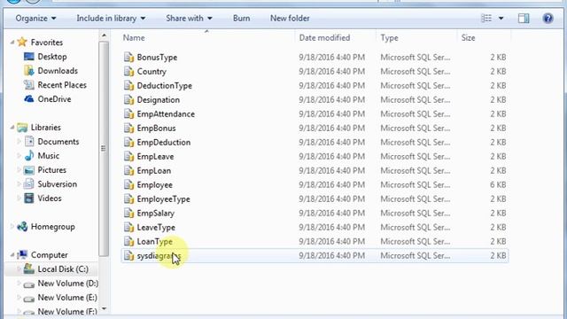Click the EmployeeType file icon
The image size is (567, 319).
pos(128,198)
